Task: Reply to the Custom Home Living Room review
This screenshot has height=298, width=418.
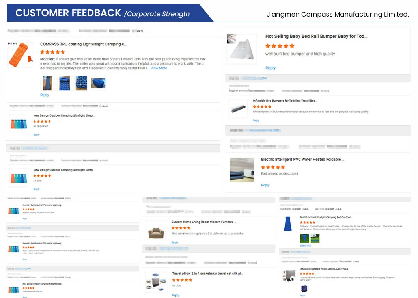Action: [x=175, y=242]
